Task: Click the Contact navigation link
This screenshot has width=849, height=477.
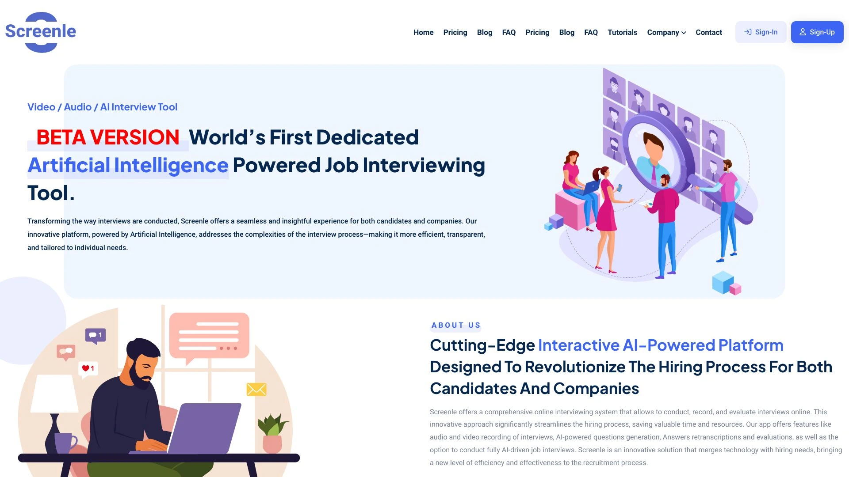Action: click(709, 32)
